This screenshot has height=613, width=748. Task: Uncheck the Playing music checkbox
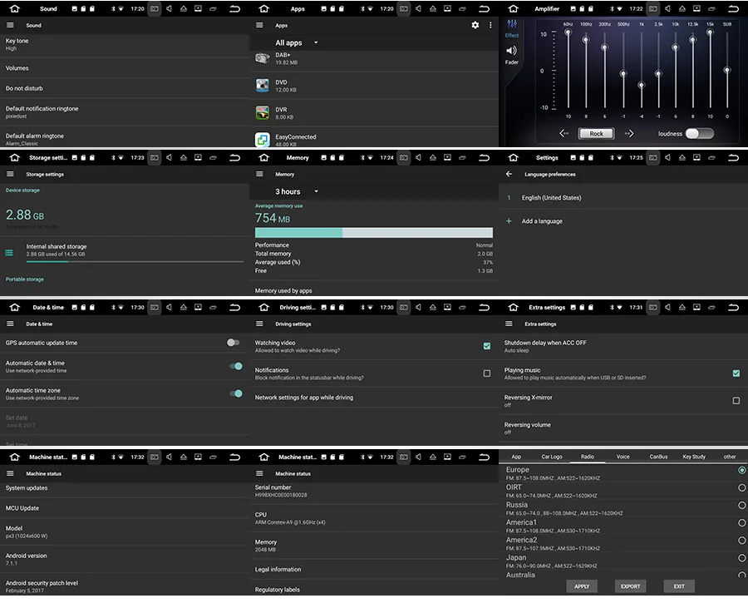(x=736, y=373)
